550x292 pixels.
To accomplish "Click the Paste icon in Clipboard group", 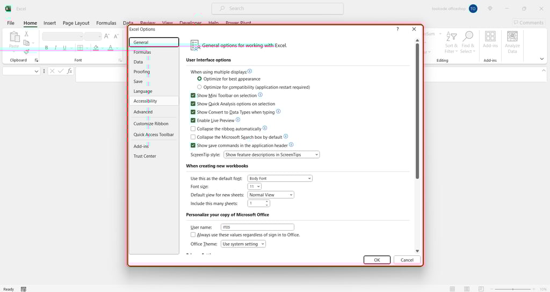I will click(x=15, y=37).
